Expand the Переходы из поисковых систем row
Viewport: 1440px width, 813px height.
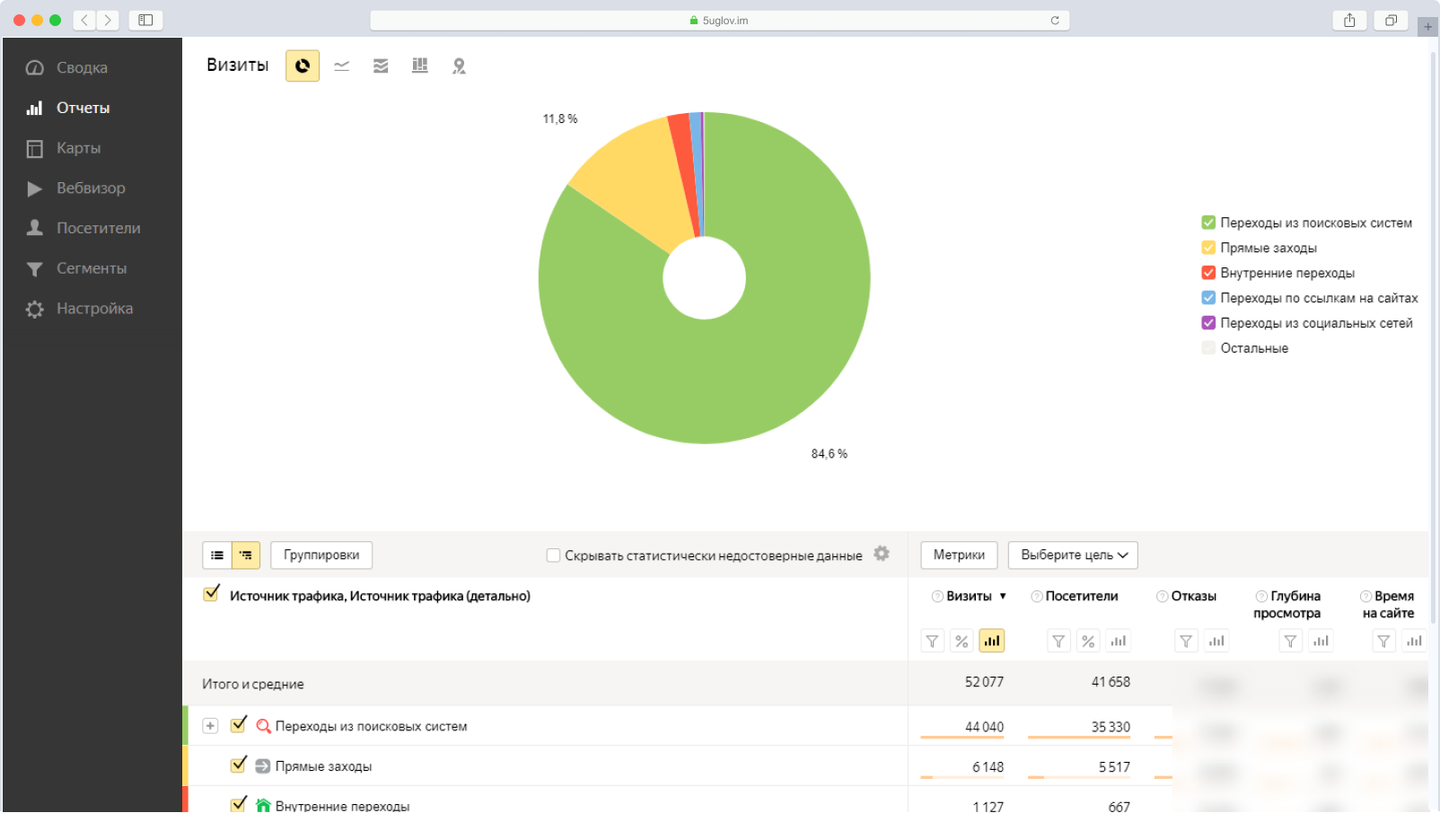tap(210, 726)
